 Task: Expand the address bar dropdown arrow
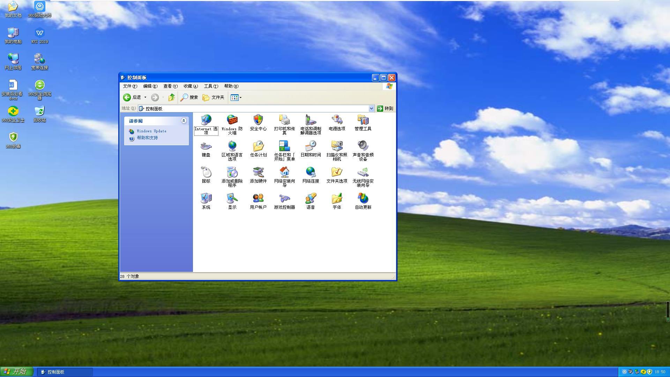(371, 109)
